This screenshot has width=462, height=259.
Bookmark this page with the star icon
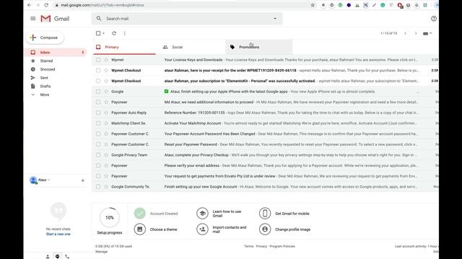click(x=313, y=5)
